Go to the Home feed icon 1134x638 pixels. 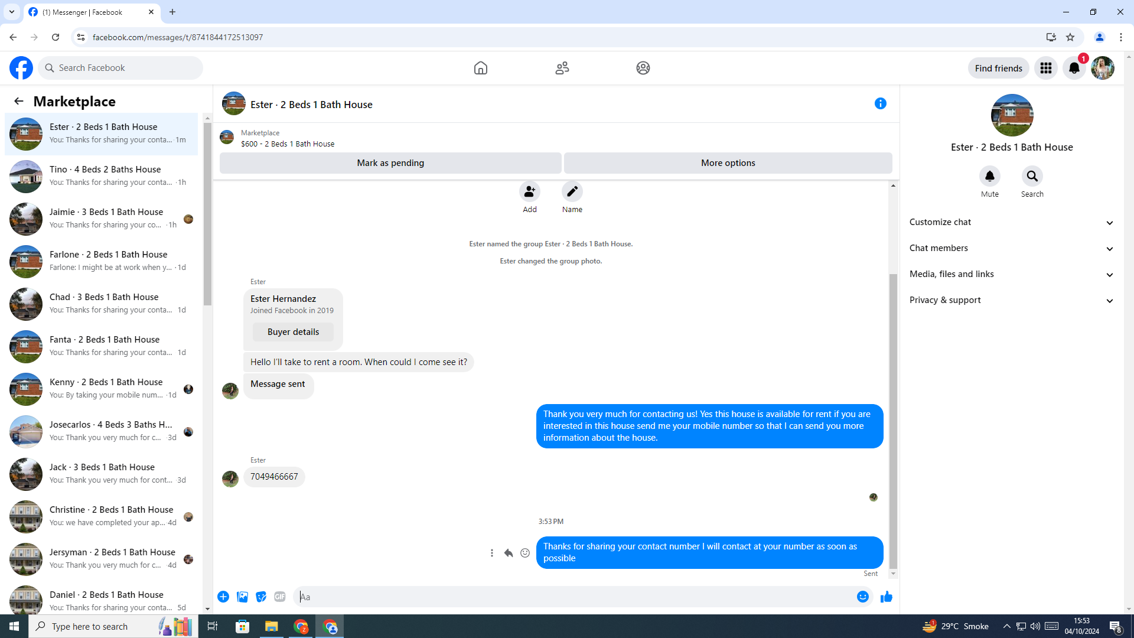(x=481, y=68)
